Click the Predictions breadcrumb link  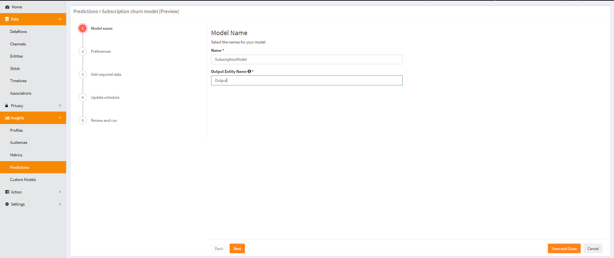86,12
